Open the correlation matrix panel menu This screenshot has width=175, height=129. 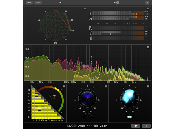tap(64, 86)
